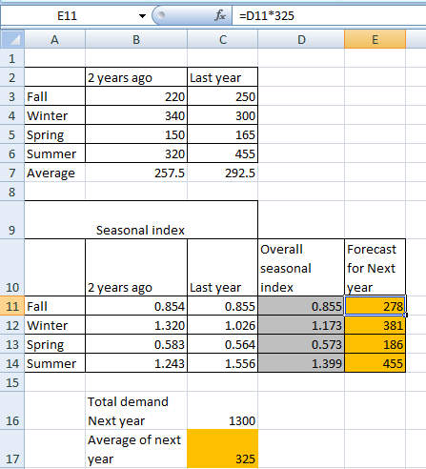
Task: Click orange cell E14 with value 455
Action: [375, 363]
